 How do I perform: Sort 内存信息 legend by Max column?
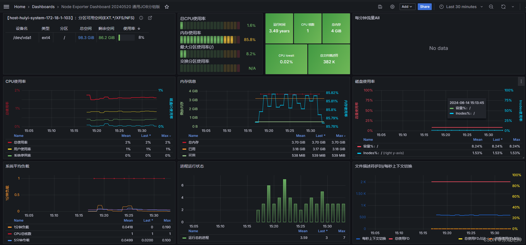coord(341,136)
